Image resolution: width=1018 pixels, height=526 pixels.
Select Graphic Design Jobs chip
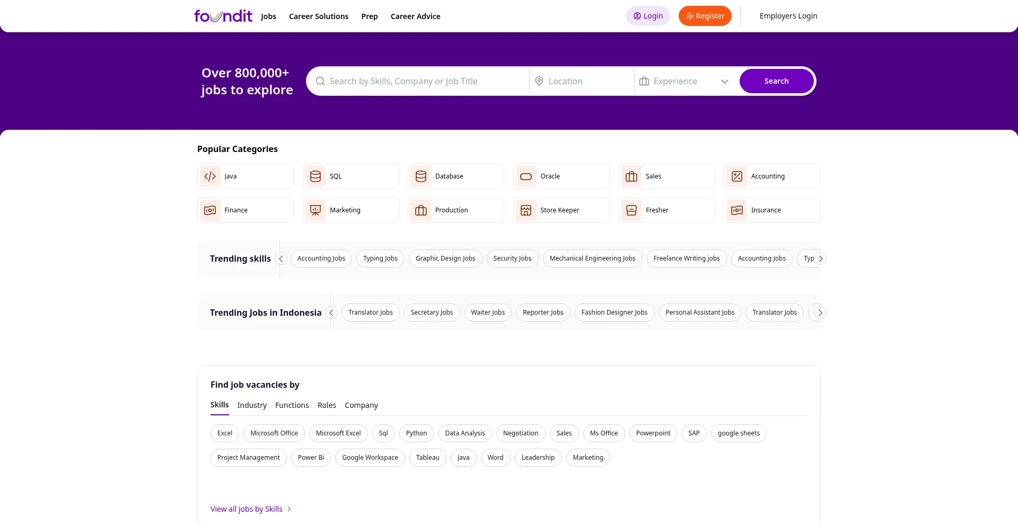pyautogui.click(x=445, y=258)
